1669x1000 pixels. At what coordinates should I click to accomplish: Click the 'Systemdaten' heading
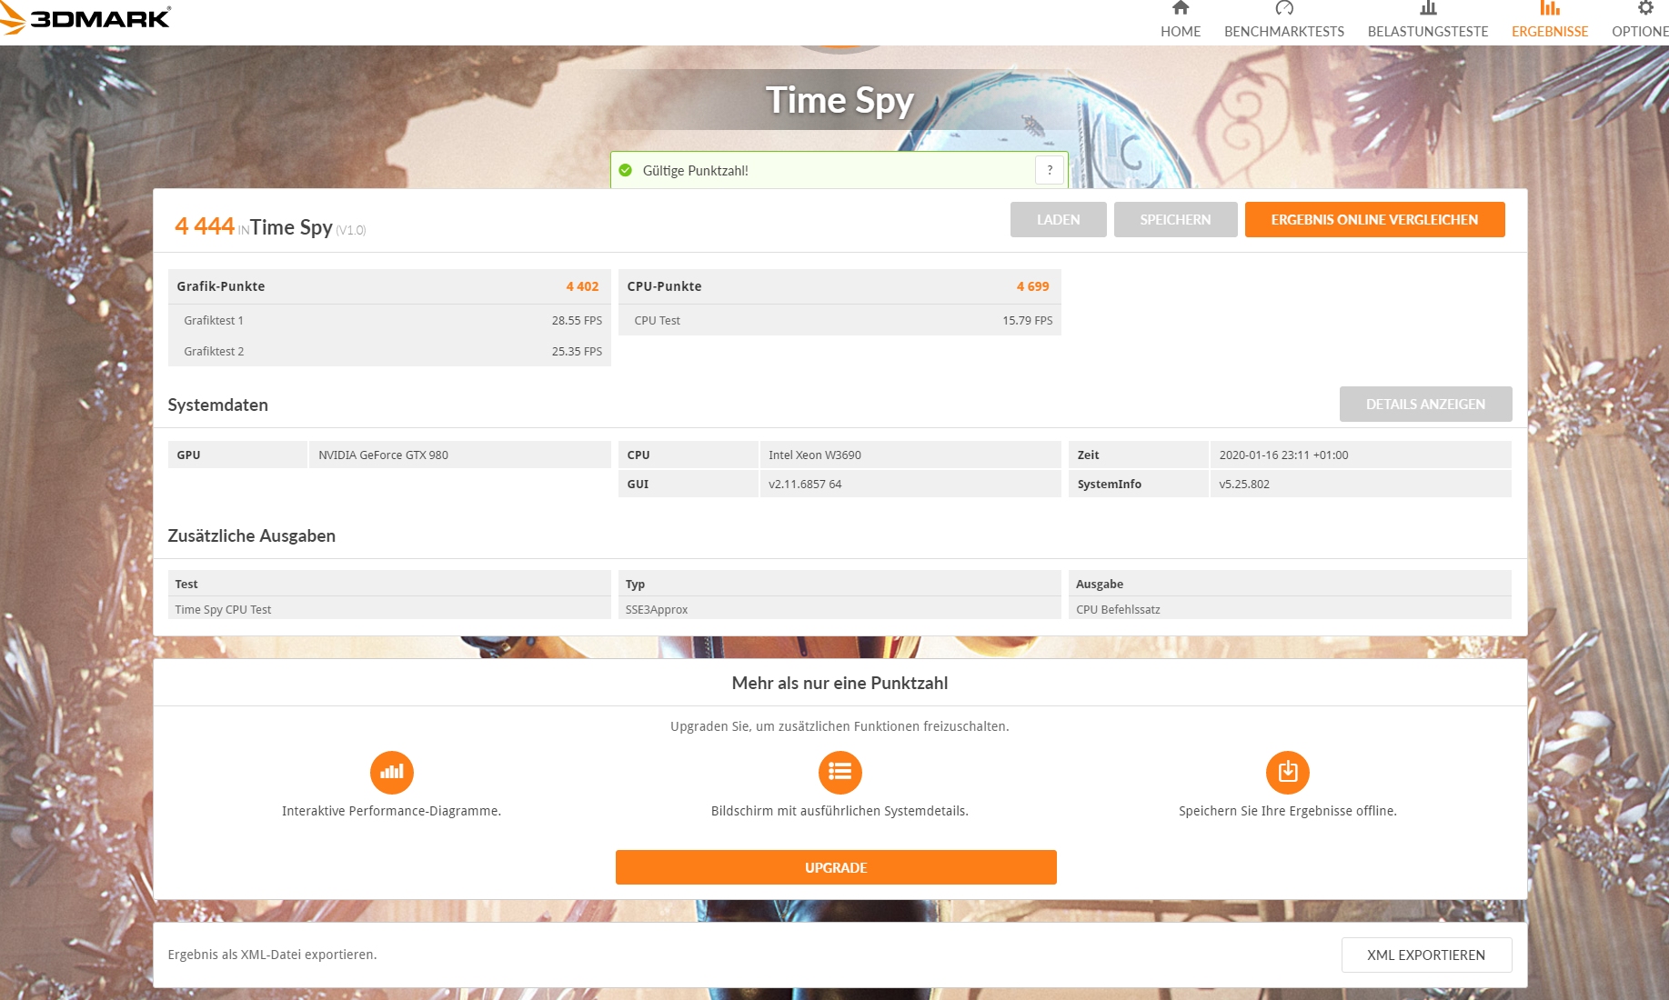217,405
